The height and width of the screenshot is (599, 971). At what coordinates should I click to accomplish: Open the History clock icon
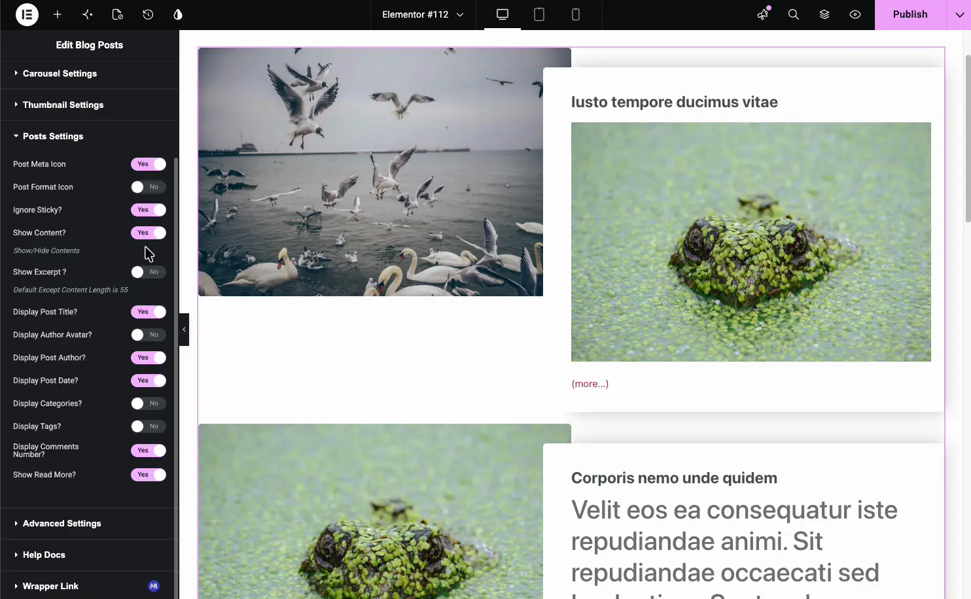(148, 14)
